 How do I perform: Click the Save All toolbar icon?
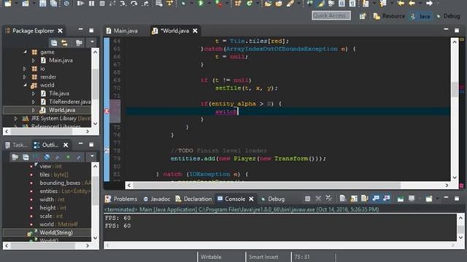point(53,3)
